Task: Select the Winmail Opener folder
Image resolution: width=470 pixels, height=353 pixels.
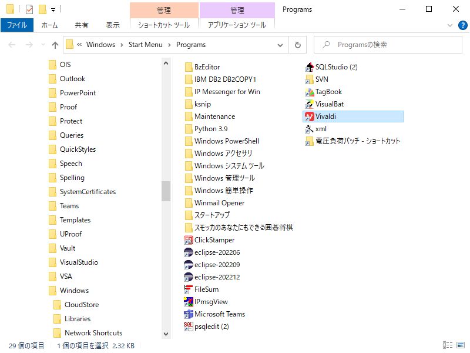Action: click(x=214, y=203)
